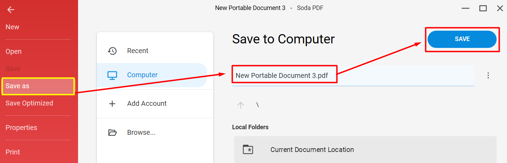Viewport: 507px width, 163px height.
Task: Click the open folder Browse icon
Action: 112,132
